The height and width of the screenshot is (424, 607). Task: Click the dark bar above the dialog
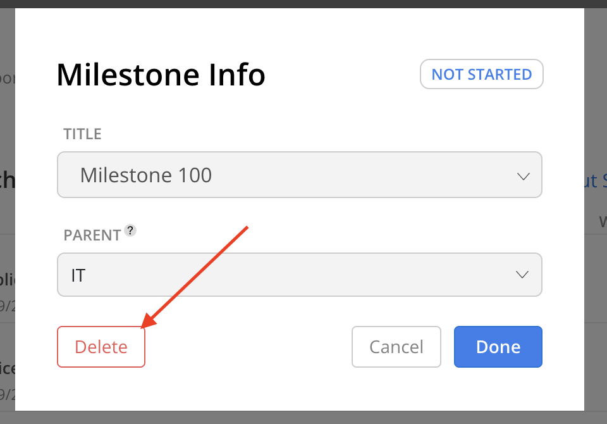[303, 4]
